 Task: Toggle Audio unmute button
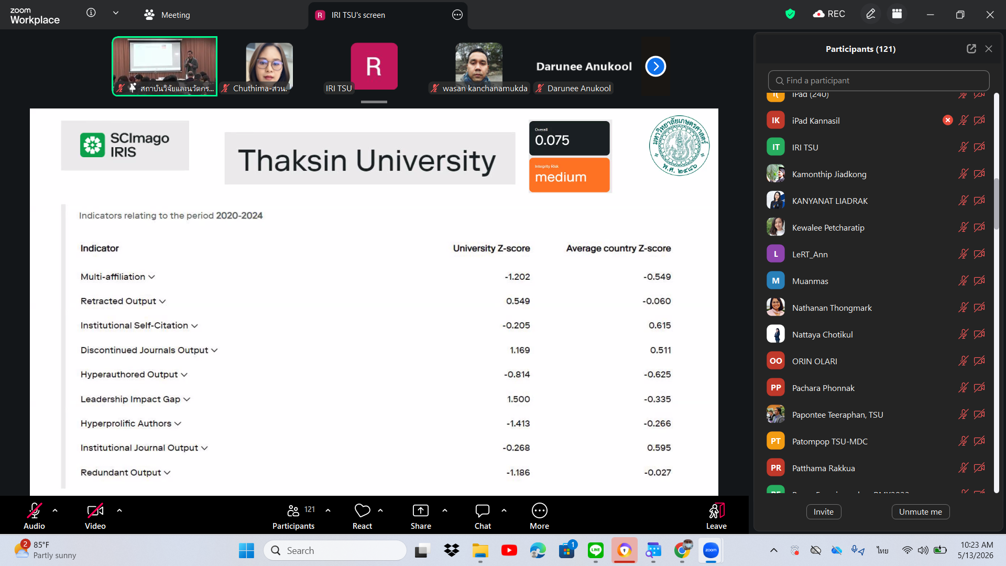(x=34, y=517)
